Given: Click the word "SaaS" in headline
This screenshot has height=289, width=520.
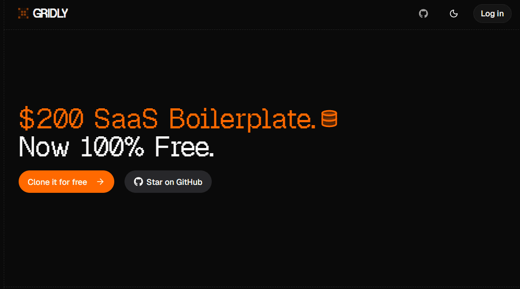Looking at the screenshot, I should point(126,119).
